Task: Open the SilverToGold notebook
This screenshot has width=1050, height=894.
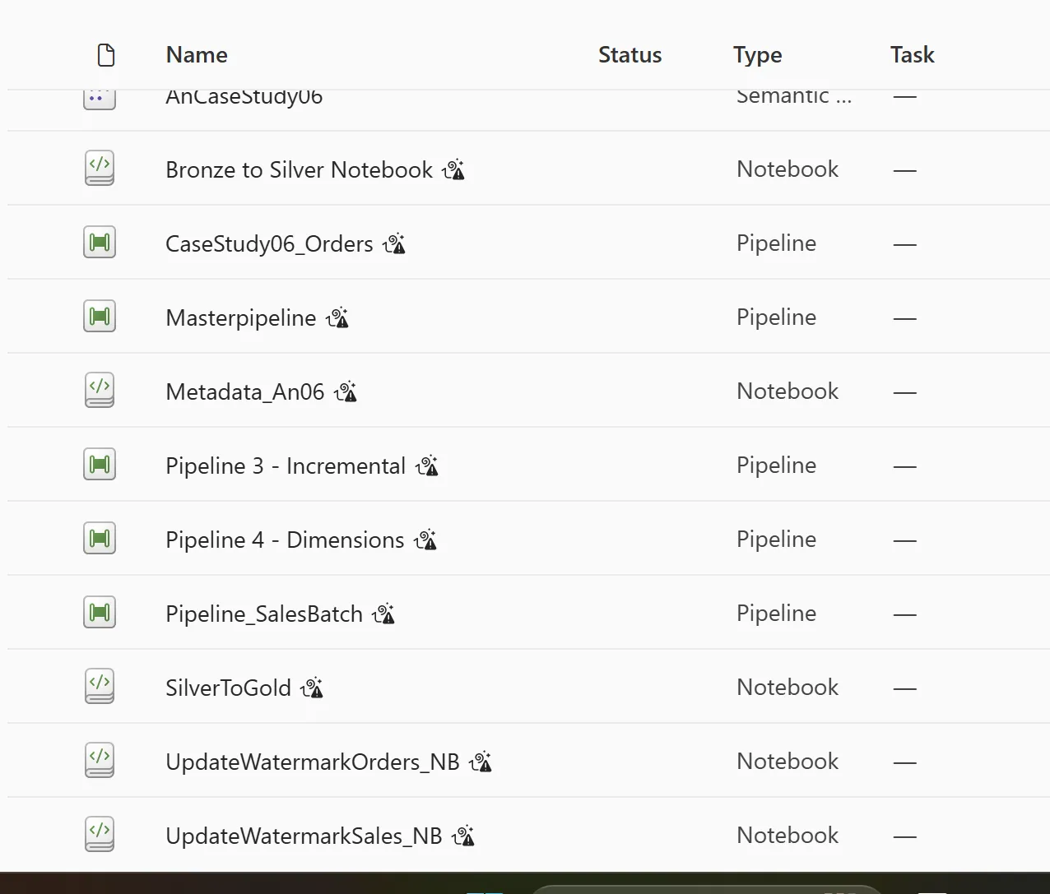Action: point(229,688)
